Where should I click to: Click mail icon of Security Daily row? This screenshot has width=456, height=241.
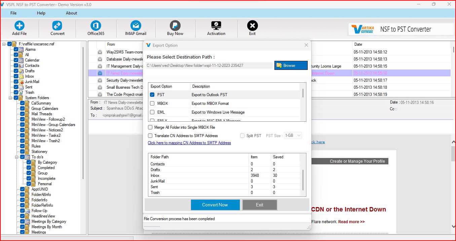tap(100, 80)
